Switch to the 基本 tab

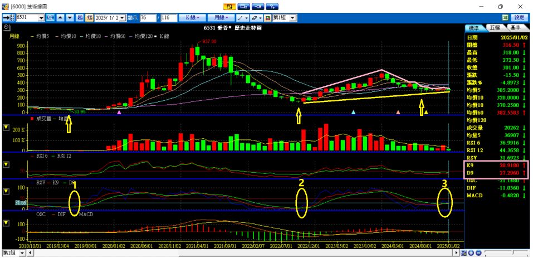515,27
